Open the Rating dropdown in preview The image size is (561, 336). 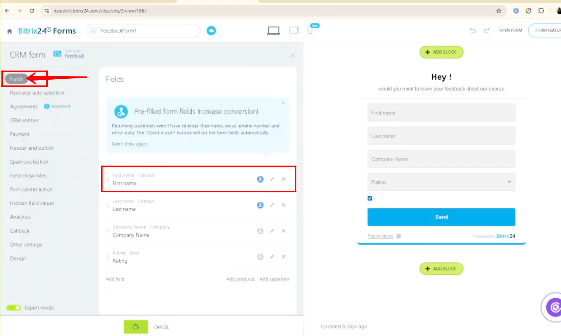[x=441, y=182]
